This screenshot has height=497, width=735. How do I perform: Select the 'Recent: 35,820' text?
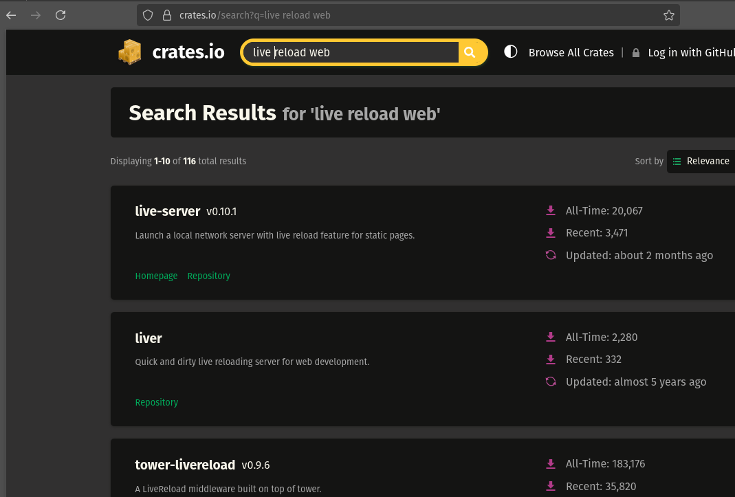(601, 486)
